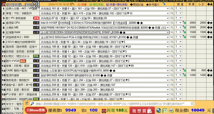Image resolution: width=214 pixels, height=114 pixels.
Task: Click the magnifier icon in the 主機板 MB row
Action: point(172,28)
